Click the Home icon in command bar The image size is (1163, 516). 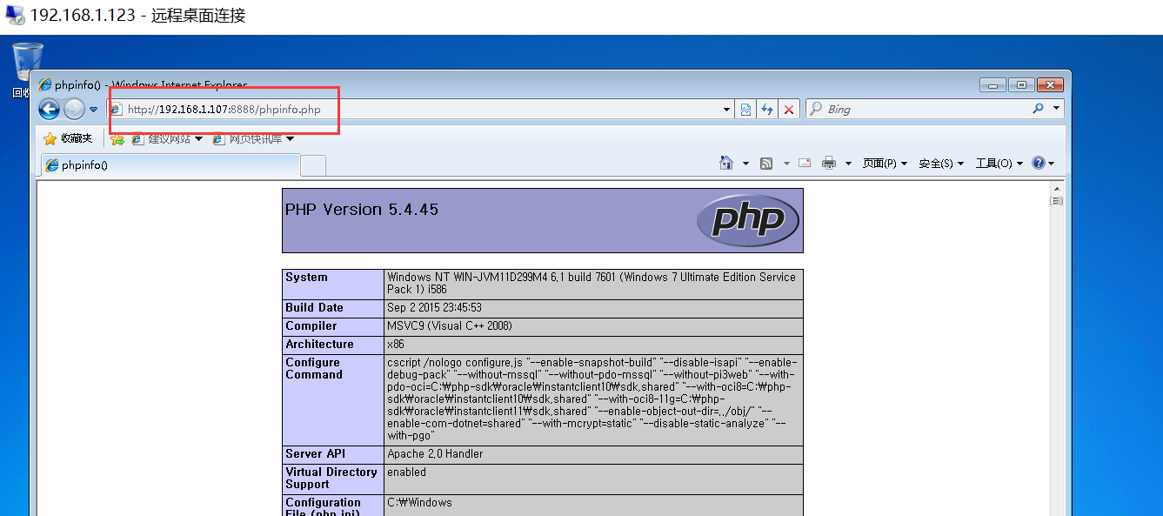pyautogui.click(x=726, y=163)
